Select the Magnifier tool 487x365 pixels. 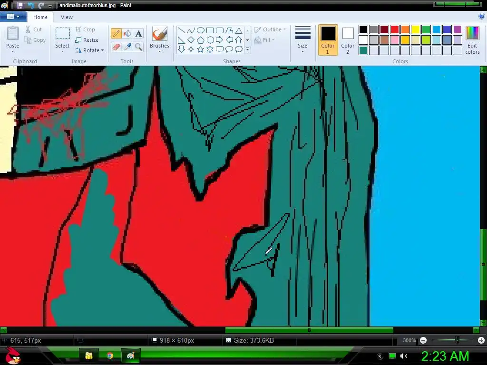138,47
